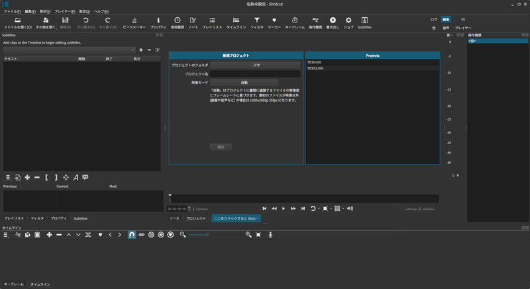Click the Subtitles toolbar icon

click(364, 21)
